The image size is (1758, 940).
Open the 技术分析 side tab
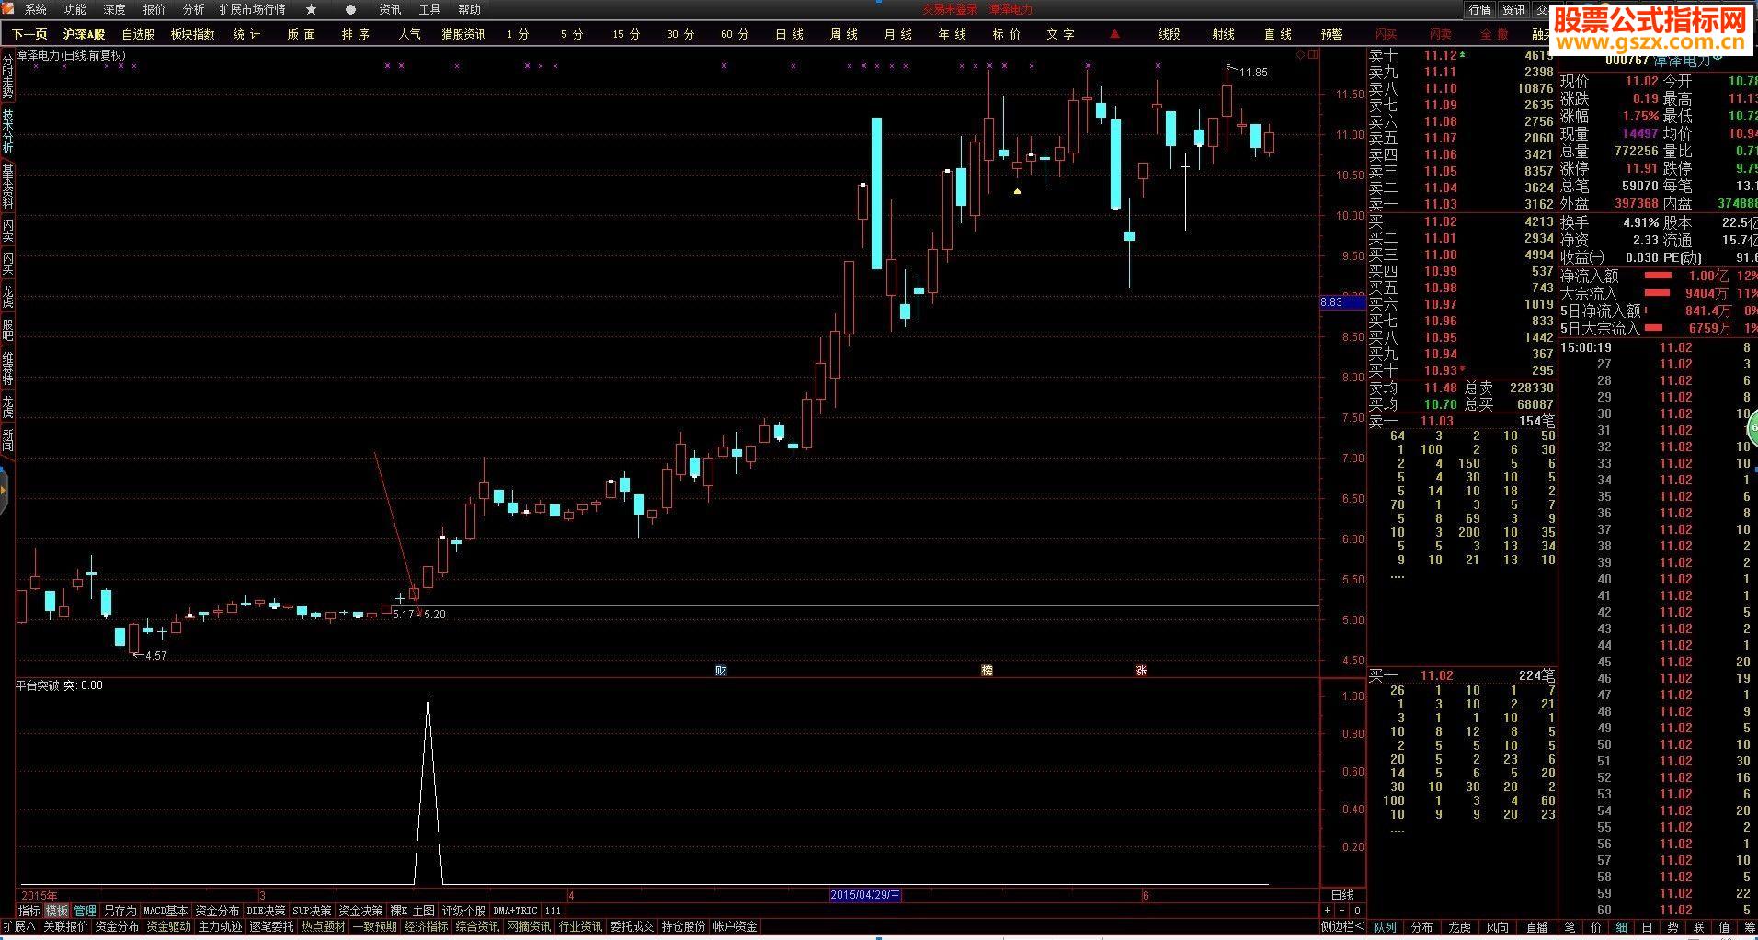pyautogui.click(x=7, y=131)
